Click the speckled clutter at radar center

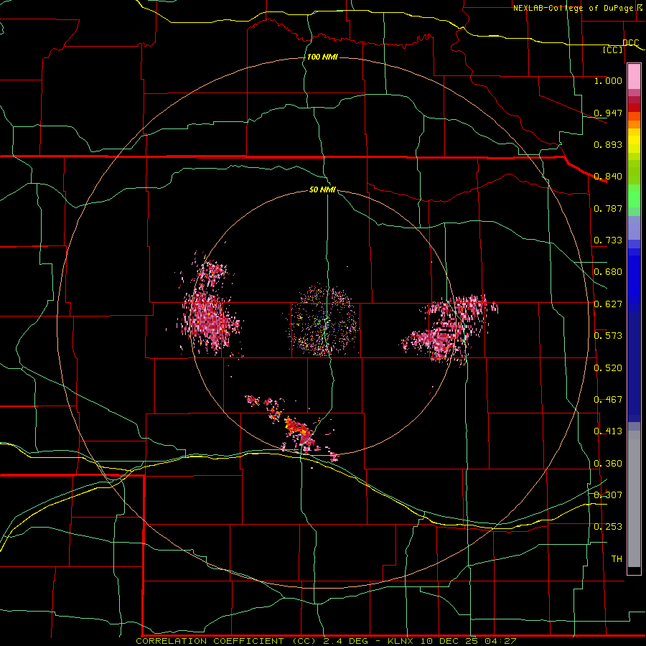click(324, 321)
